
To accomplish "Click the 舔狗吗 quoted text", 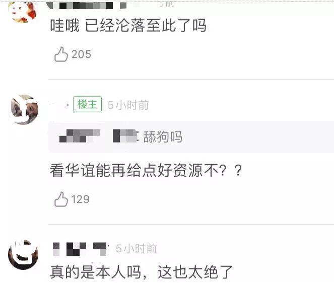I will coord(163,136).
